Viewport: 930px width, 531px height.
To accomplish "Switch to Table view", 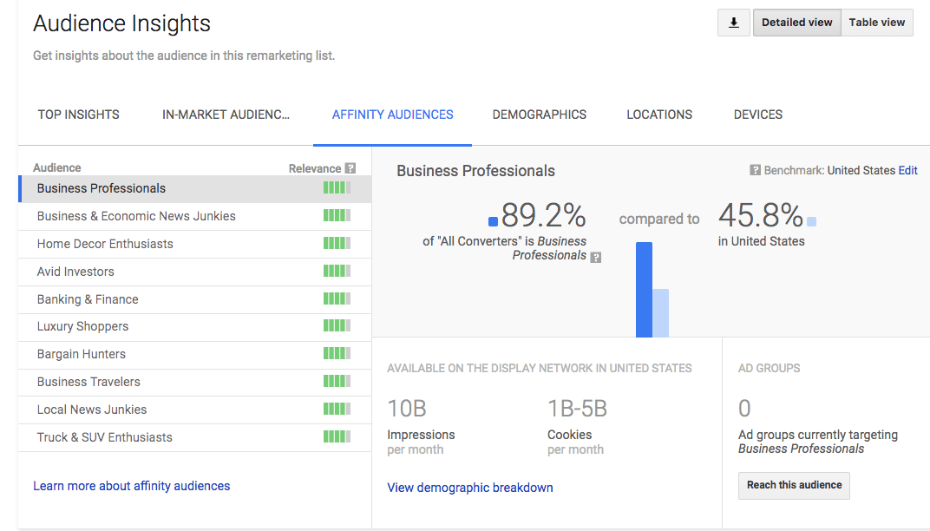I will [876, 22].
